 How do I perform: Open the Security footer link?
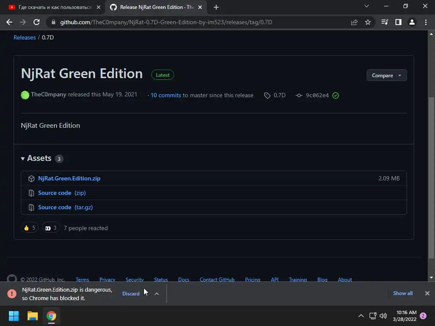pos(135,279)
